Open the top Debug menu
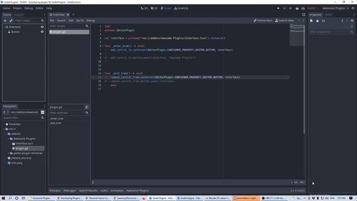 [x=28, y=8]
